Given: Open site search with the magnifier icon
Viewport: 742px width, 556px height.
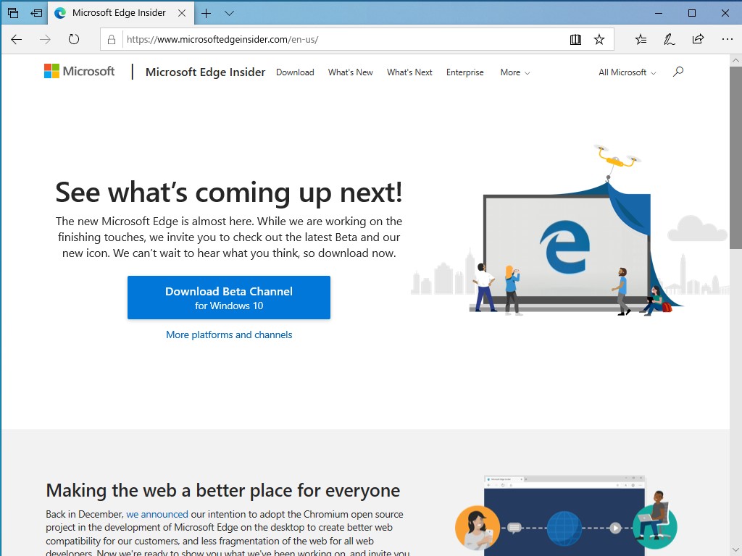Looking at the screenshot, I should click(x=678, y=72).
